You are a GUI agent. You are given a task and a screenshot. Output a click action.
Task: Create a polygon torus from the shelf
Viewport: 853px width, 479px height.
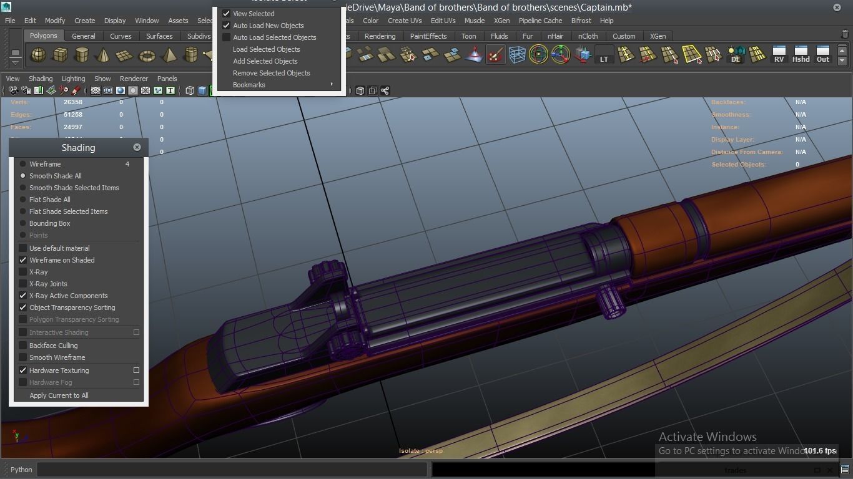147,56
